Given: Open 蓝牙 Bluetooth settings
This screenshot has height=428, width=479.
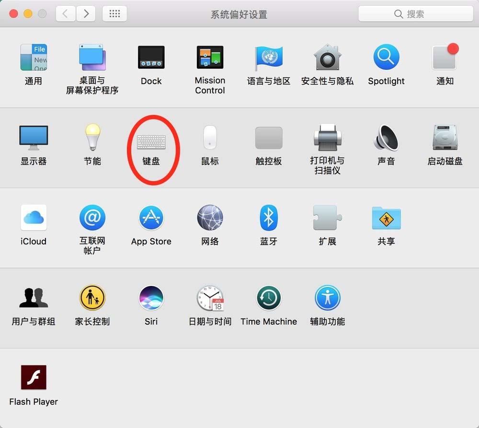Looking at the screenshot, I should click(269, 218).
